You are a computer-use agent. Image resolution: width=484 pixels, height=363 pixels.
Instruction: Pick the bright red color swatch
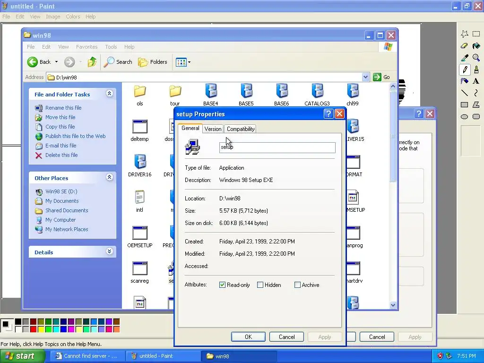point(34,329)
